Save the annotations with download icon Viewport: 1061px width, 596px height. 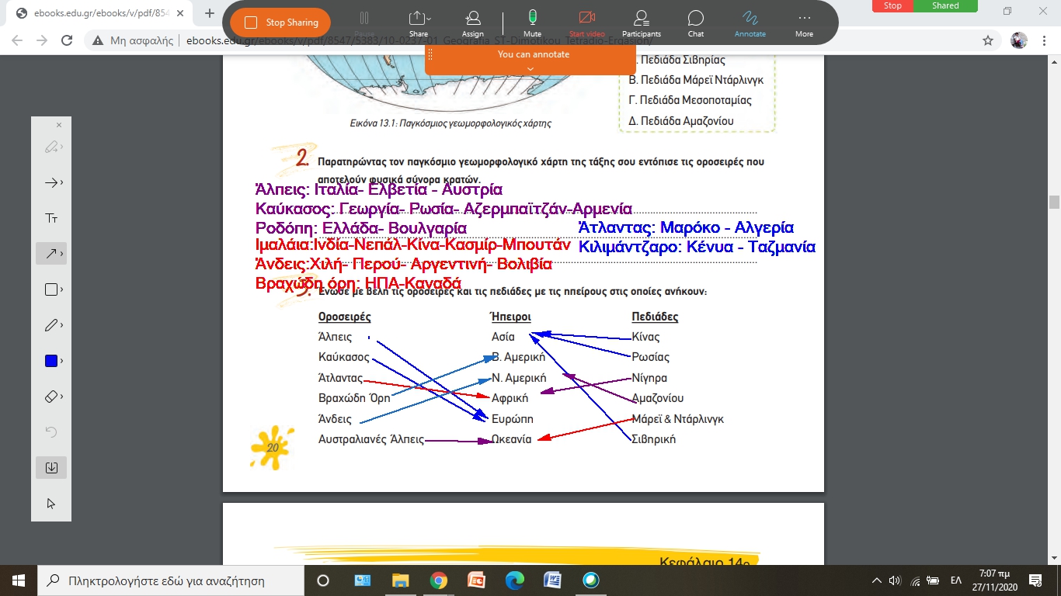[x=51, y=467]
